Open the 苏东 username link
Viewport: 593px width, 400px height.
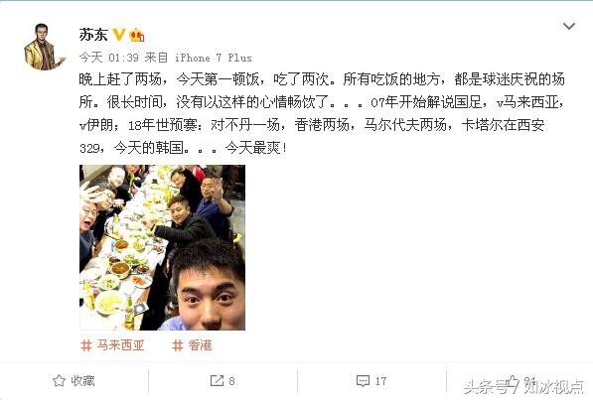tap(93, 35)
